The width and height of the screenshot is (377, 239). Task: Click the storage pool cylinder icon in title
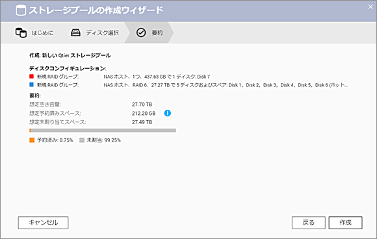[x=21, y=10]
